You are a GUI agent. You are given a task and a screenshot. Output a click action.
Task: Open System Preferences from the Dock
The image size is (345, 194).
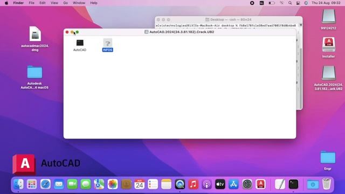tap(247, 184)
